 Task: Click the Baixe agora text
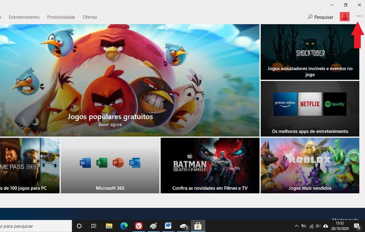click(x=110, y=124)
